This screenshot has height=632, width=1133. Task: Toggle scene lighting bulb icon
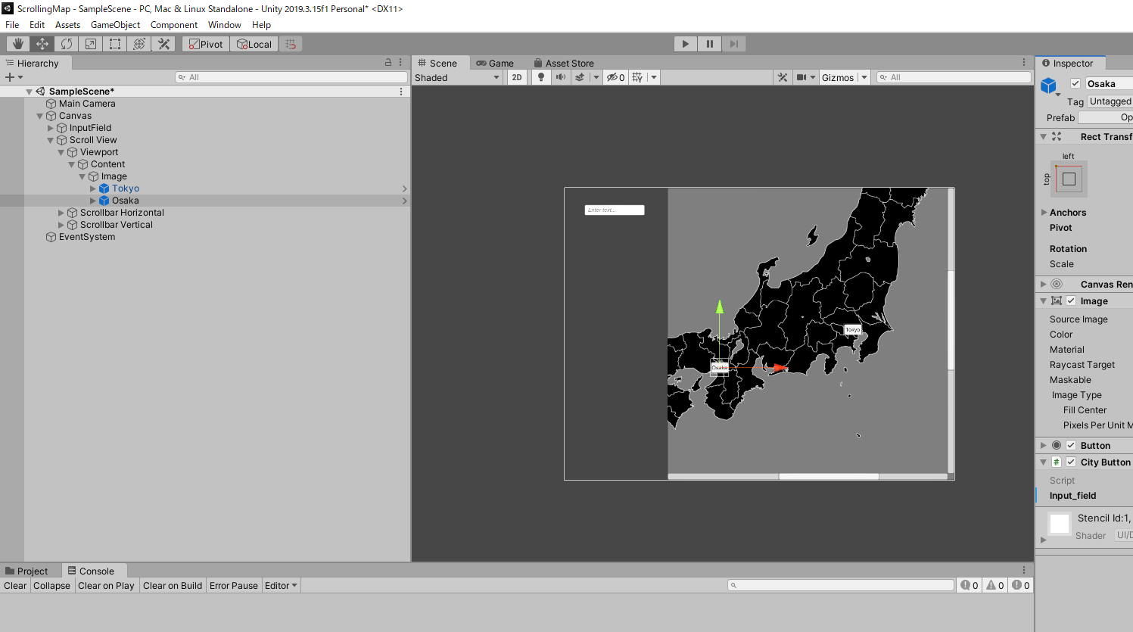point(540,77)
